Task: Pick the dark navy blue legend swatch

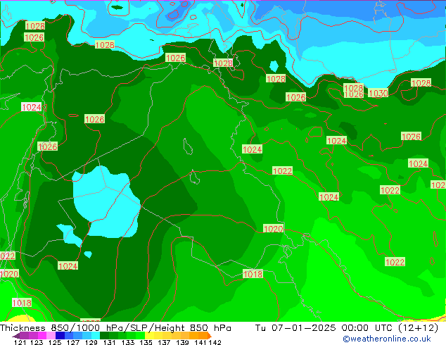Action: click(59, 335)
